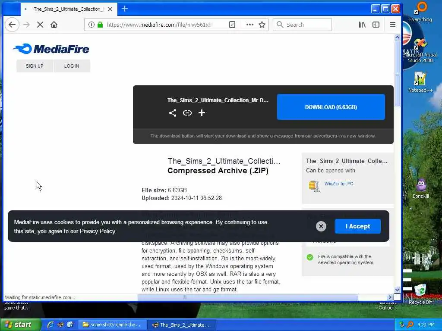
Task: Show site information via the info icon
Action: click(92, 25)
